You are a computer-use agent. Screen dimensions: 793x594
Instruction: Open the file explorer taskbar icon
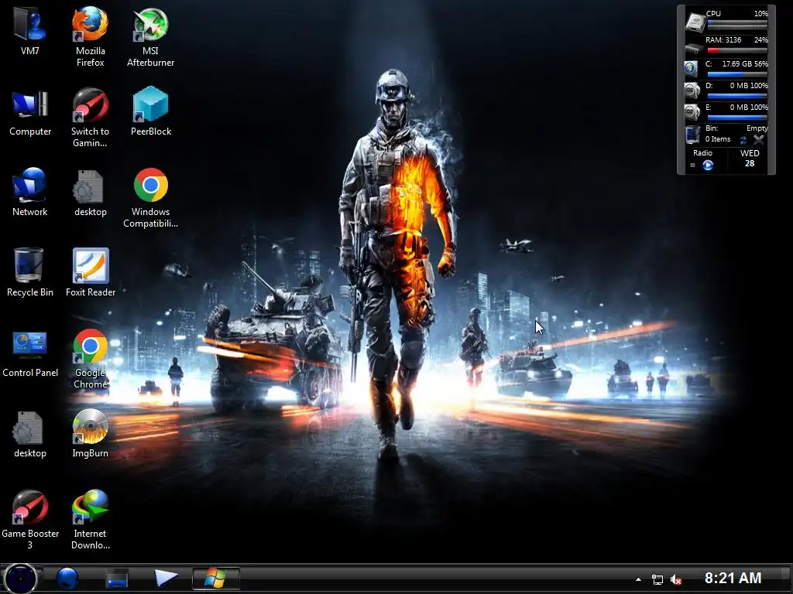click(117, 579)
